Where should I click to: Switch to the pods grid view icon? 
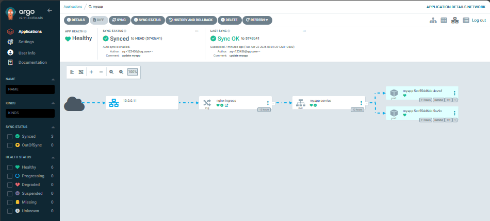coord(444,20)
